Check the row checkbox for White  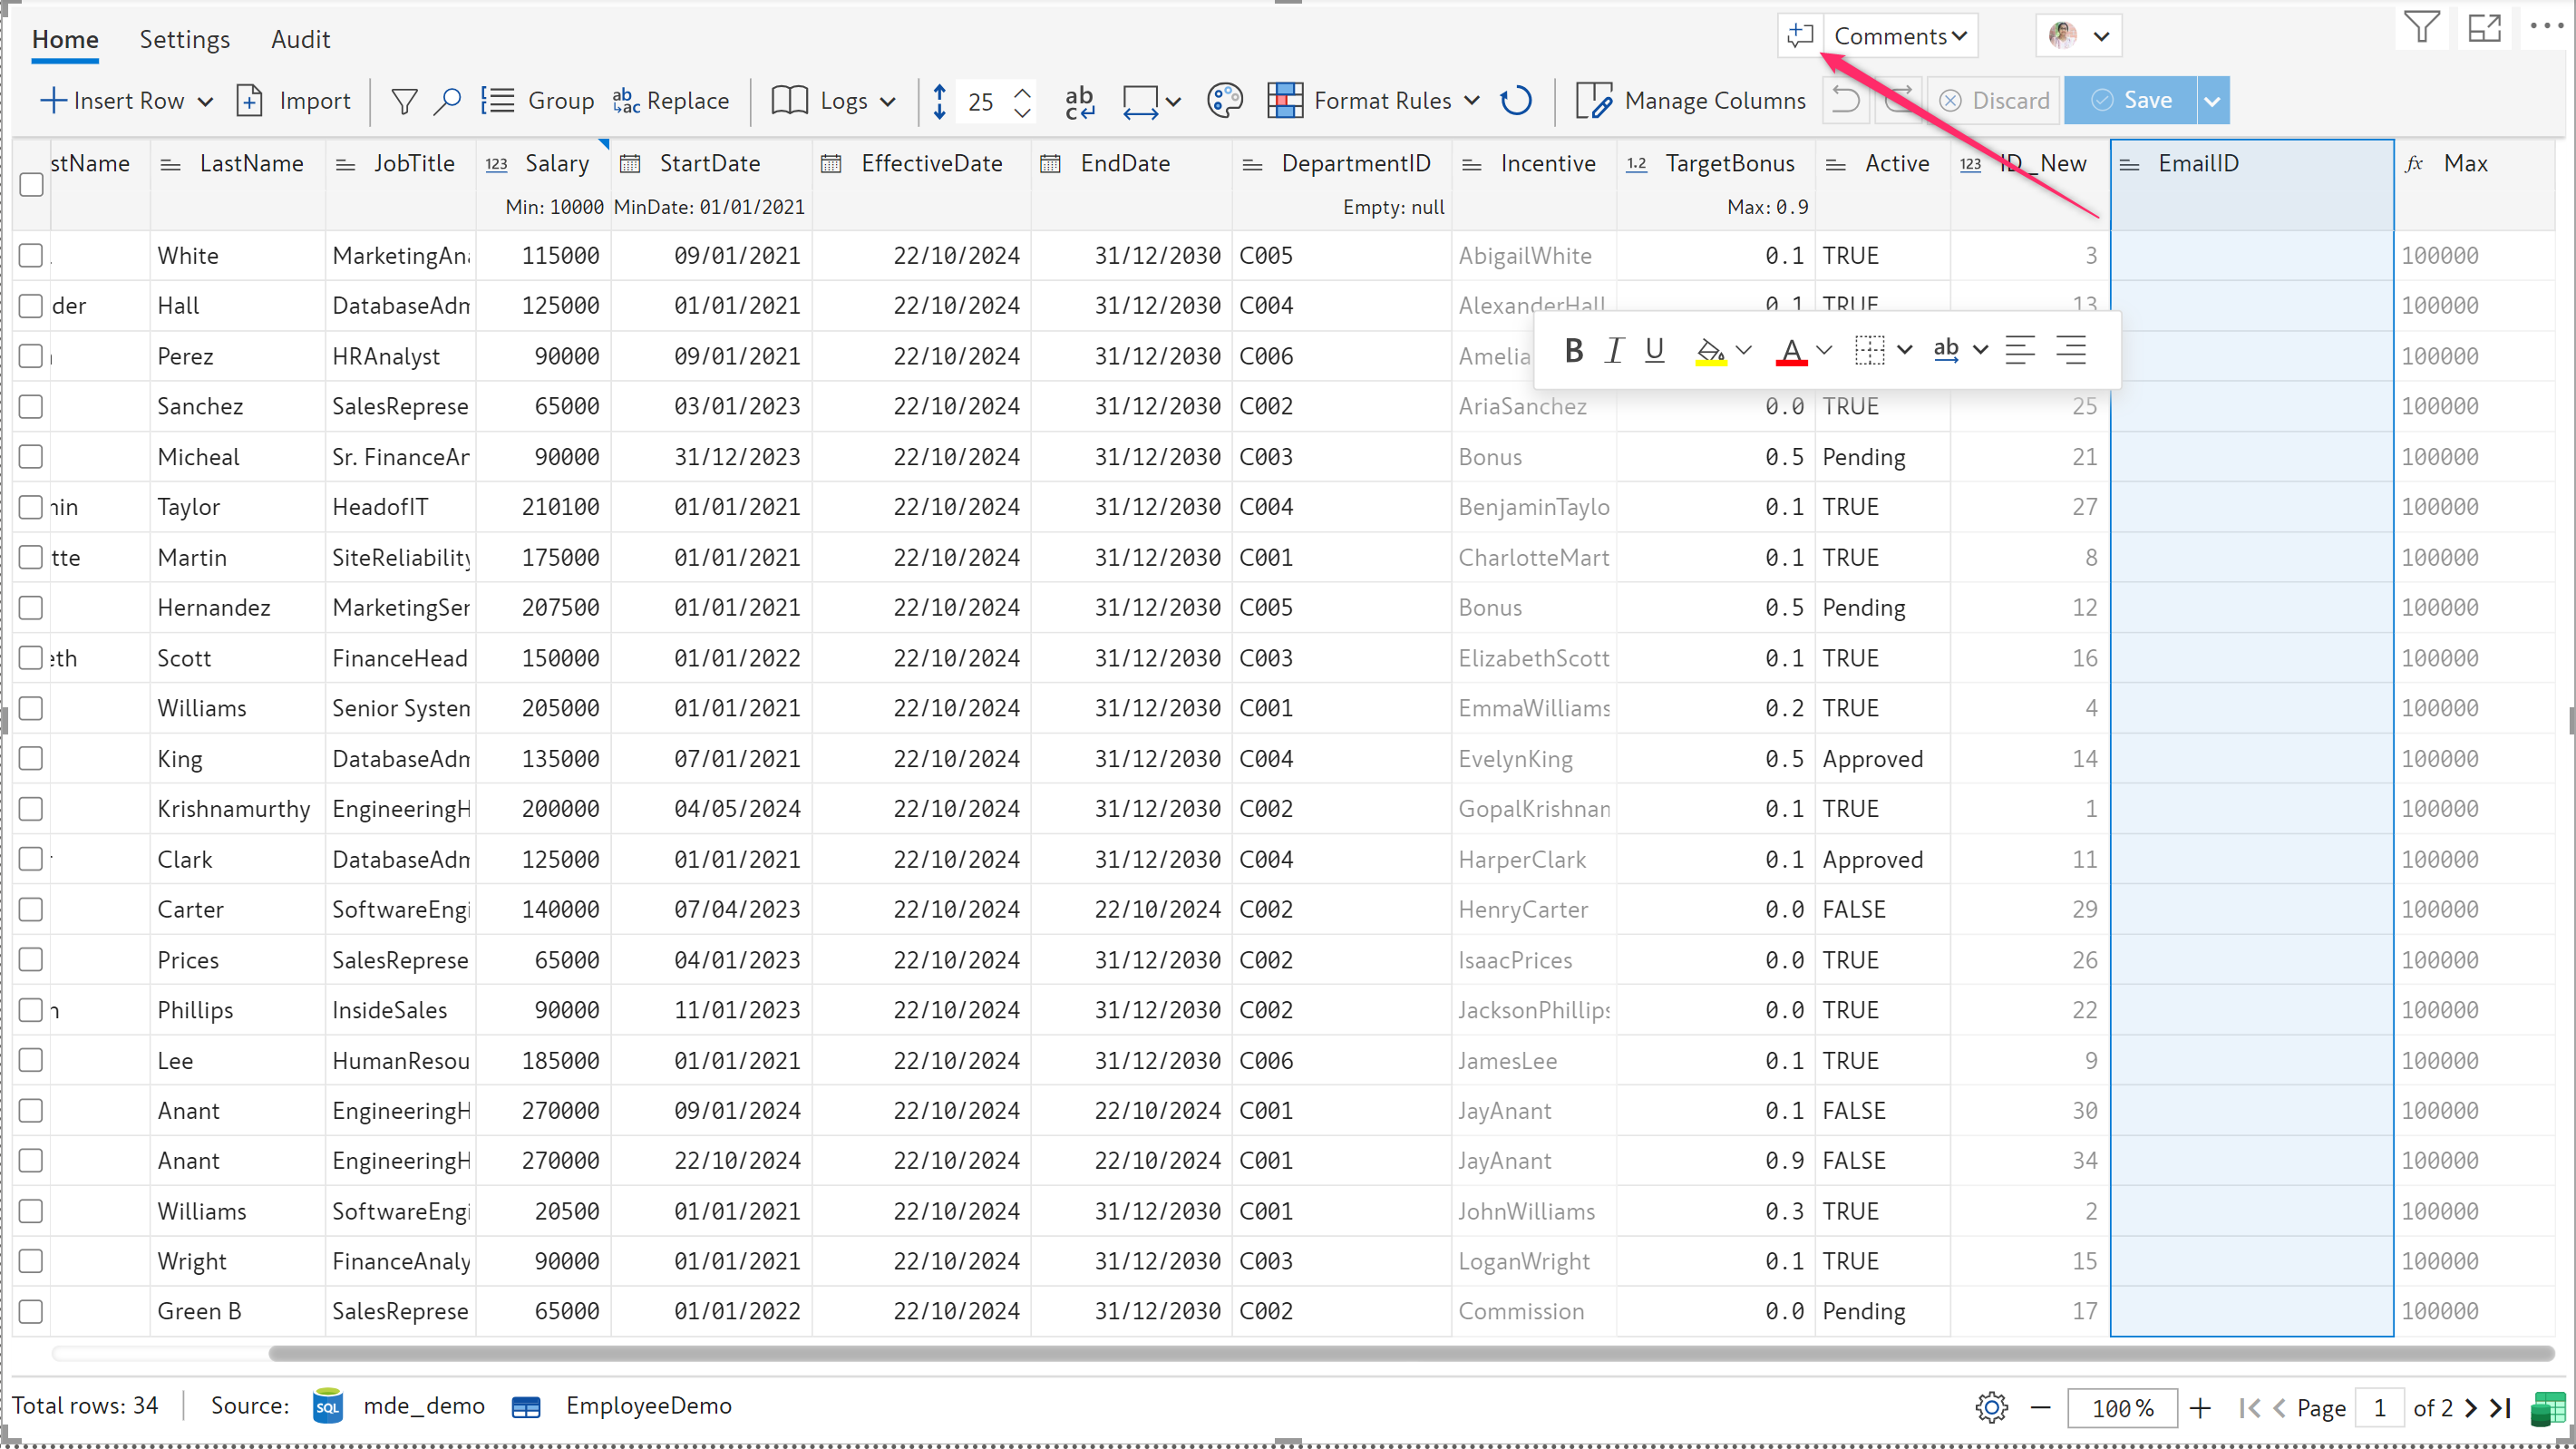pyautogui.click(x=31, y=255)
